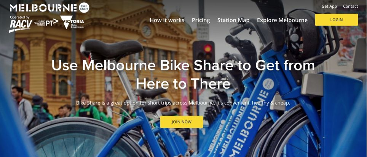
Task: Click the RACV operator logo
Action: tap(20, 26)
